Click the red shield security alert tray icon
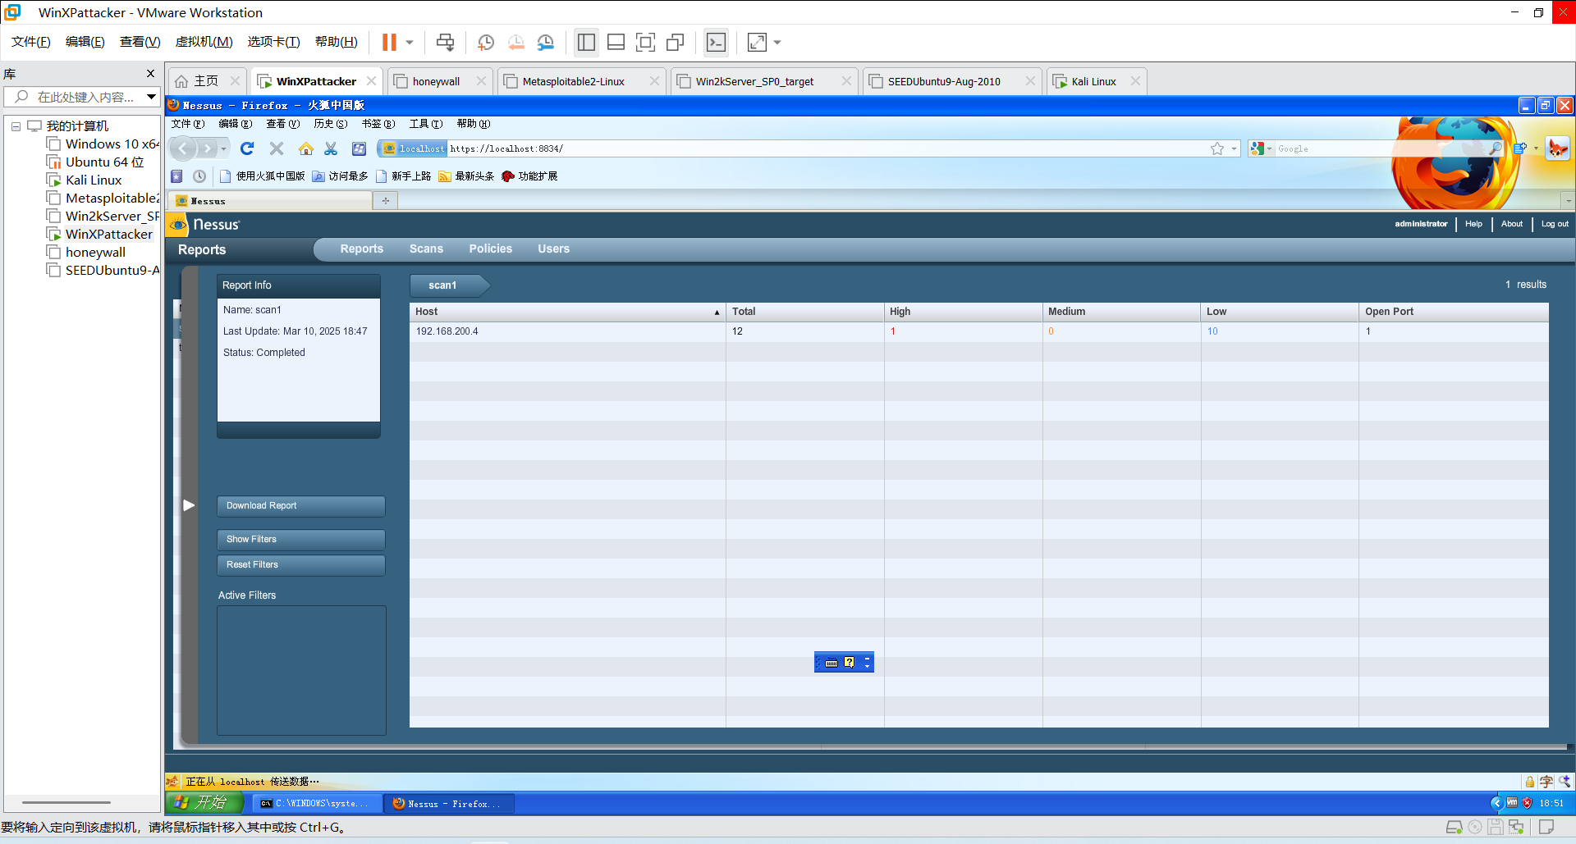 pos(1527,803)
